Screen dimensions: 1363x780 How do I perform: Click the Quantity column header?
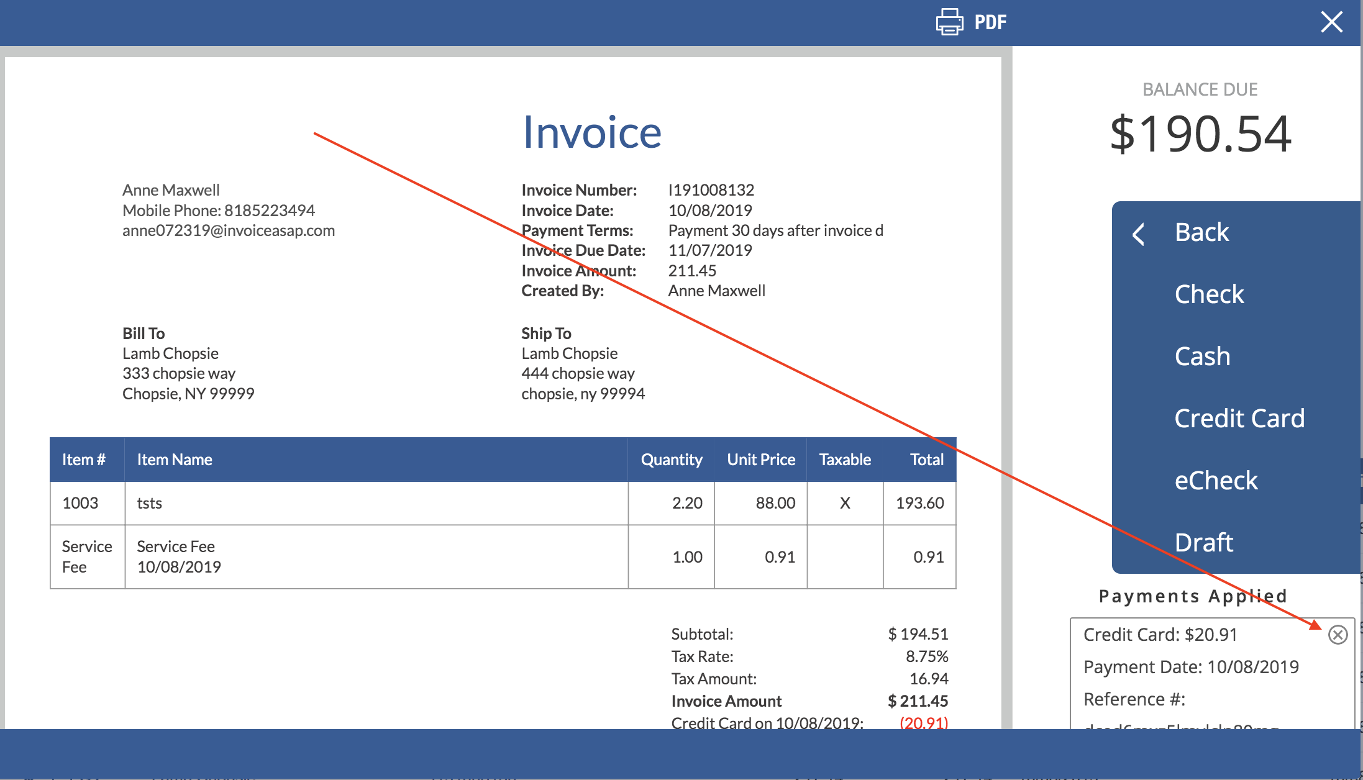[672, 460]
